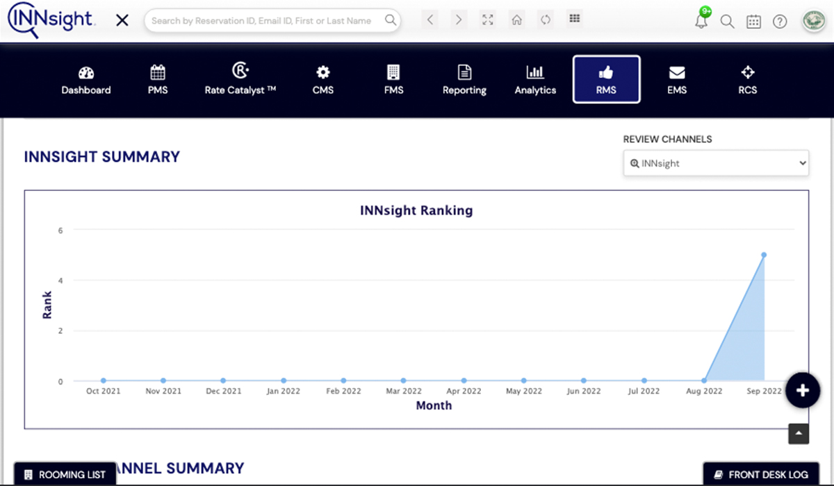
Task: Click the Dec 2021 data point
Action: [223, 380]
